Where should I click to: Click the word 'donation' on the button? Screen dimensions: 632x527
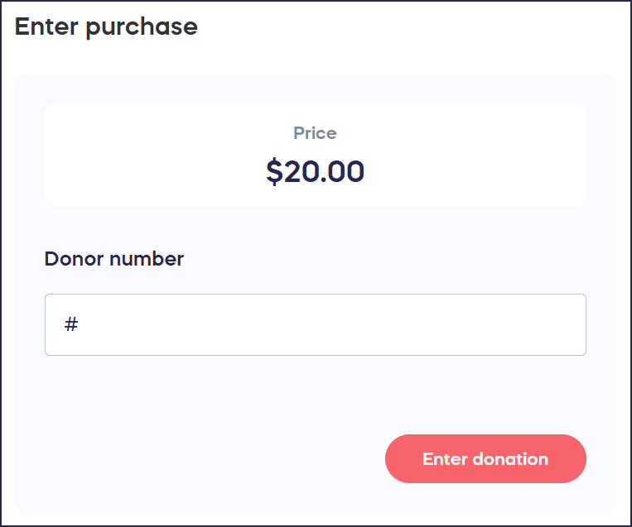coord(509,458)
